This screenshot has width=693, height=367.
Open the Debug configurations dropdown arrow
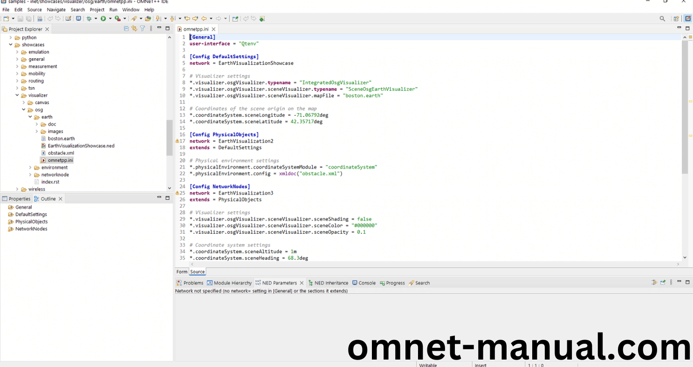[96, 19]
